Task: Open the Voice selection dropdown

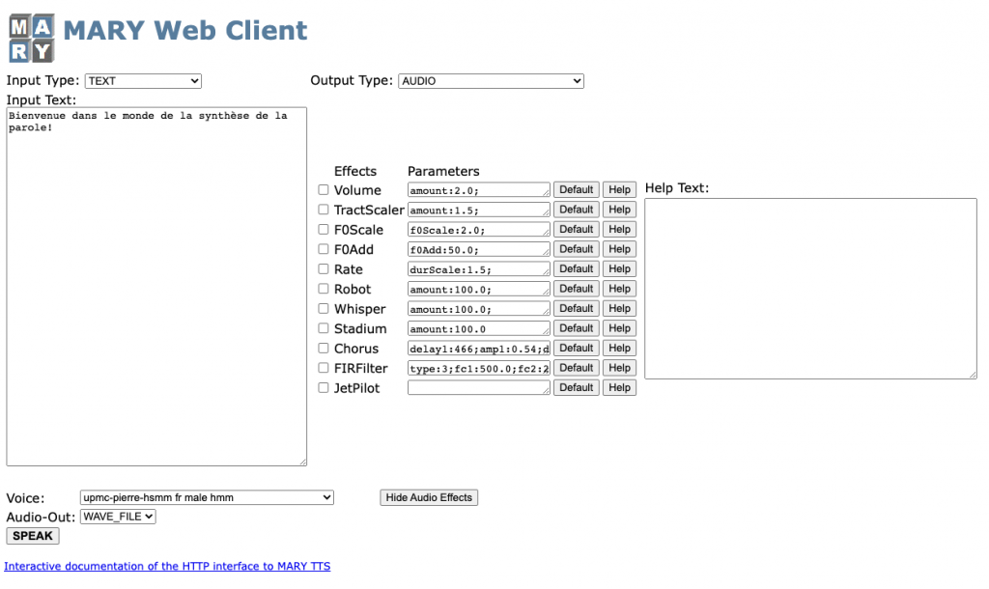Action: (206, 497)
